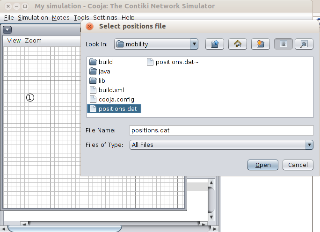Image resolution: width=320 pixels, height=232 pixels.
Task: Expand the Look In mobility dropdown
Action: pyautogui.click(x=194, y=44)
